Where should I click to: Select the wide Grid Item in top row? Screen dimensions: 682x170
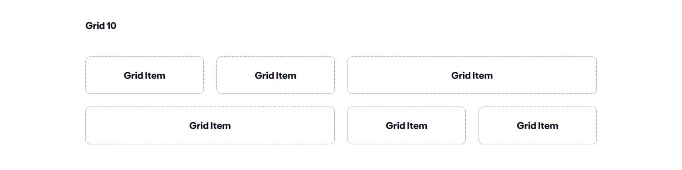coord(472,75)
